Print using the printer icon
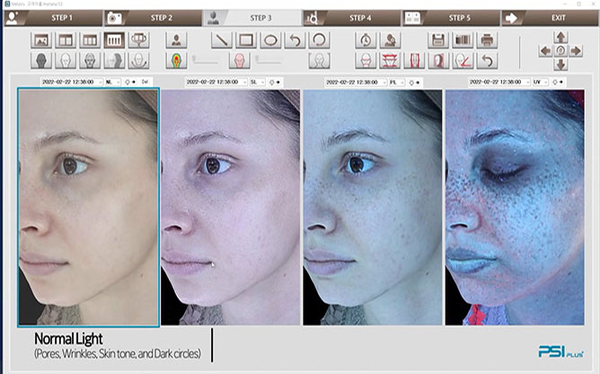Viewport: 600px width, 374px height. pos(487,40)
